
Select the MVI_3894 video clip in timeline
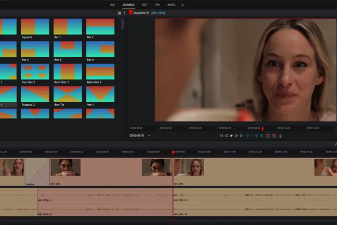(111, 172)
